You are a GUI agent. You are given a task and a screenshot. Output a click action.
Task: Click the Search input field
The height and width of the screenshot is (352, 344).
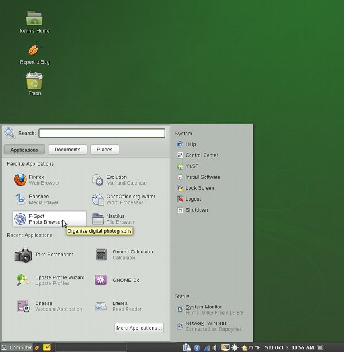101,133
